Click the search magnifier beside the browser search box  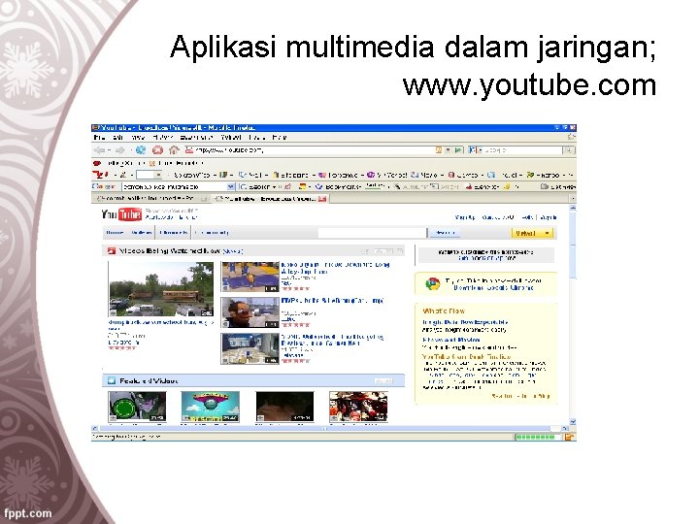568,150
